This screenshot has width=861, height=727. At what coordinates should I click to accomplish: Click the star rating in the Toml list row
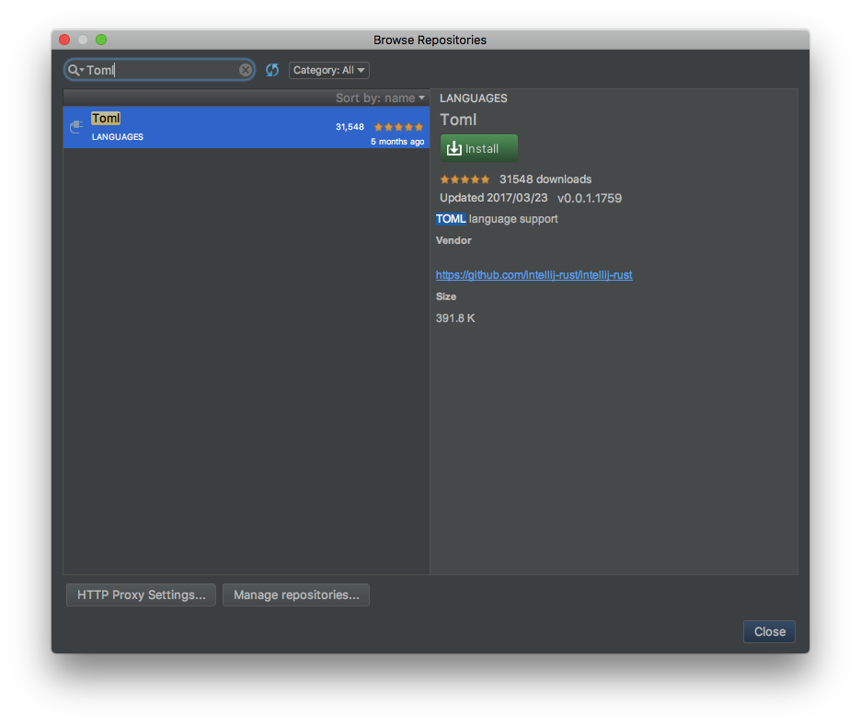[398, 127]
